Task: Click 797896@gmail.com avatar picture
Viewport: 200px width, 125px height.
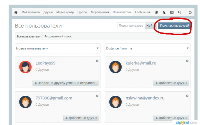Action: 25,102
